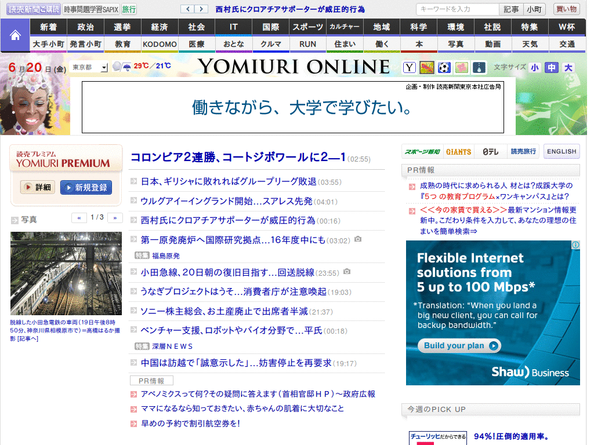Open the 国際 menu tab

click(x=271, y=27)
